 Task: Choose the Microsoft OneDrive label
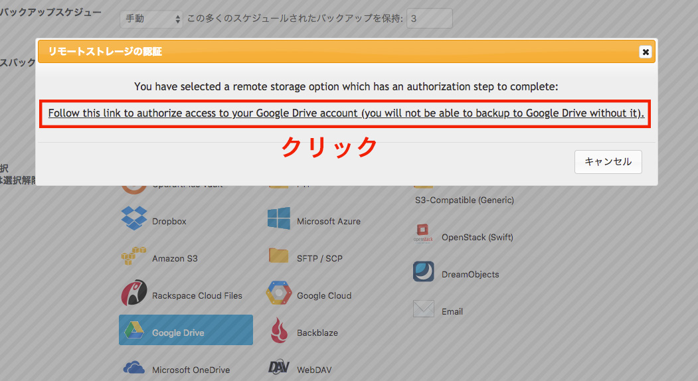[x=191, y=370]
